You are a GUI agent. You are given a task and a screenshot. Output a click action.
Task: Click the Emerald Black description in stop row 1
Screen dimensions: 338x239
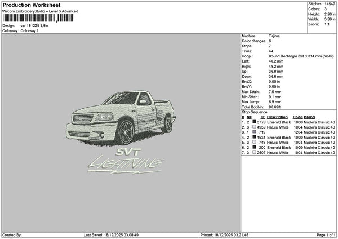point(279,122)
